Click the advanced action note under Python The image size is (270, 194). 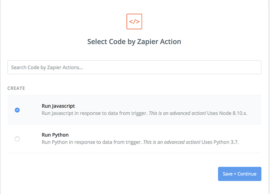[x=172, y=142]
